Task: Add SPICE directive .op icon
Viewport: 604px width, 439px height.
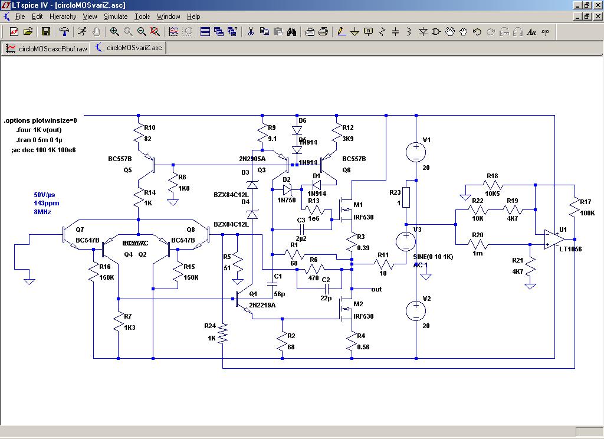Action: (x=544, y=32)
